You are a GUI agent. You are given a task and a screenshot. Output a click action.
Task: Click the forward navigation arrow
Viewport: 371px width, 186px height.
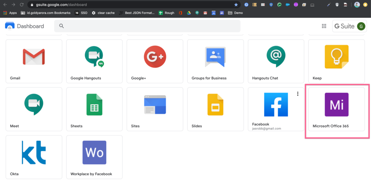tap(13, 4)
